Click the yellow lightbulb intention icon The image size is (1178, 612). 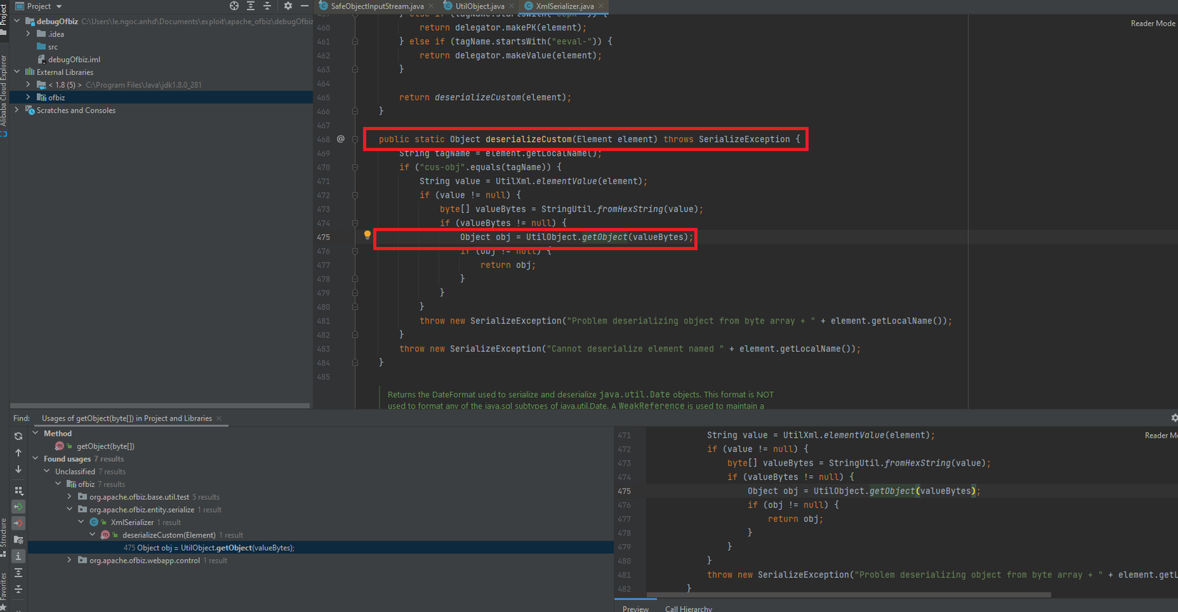point(367,235)
